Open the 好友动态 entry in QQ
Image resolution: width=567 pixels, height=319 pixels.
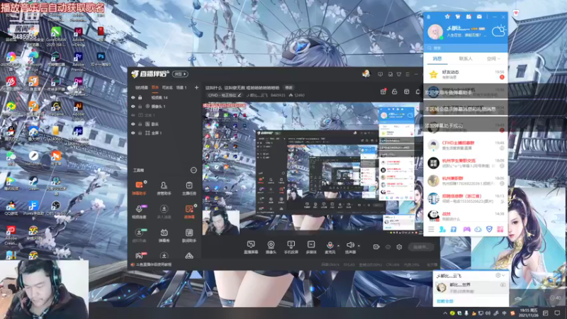coord(466,74)
